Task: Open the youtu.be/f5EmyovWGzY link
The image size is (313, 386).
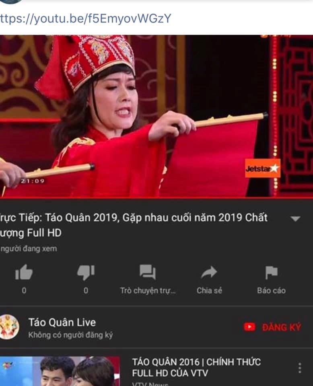Action: pos(85,19)
